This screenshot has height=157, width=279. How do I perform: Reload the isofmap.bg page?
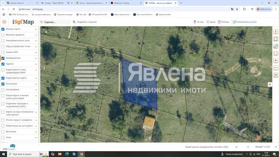pyautogui.click(x=14, y=9)
